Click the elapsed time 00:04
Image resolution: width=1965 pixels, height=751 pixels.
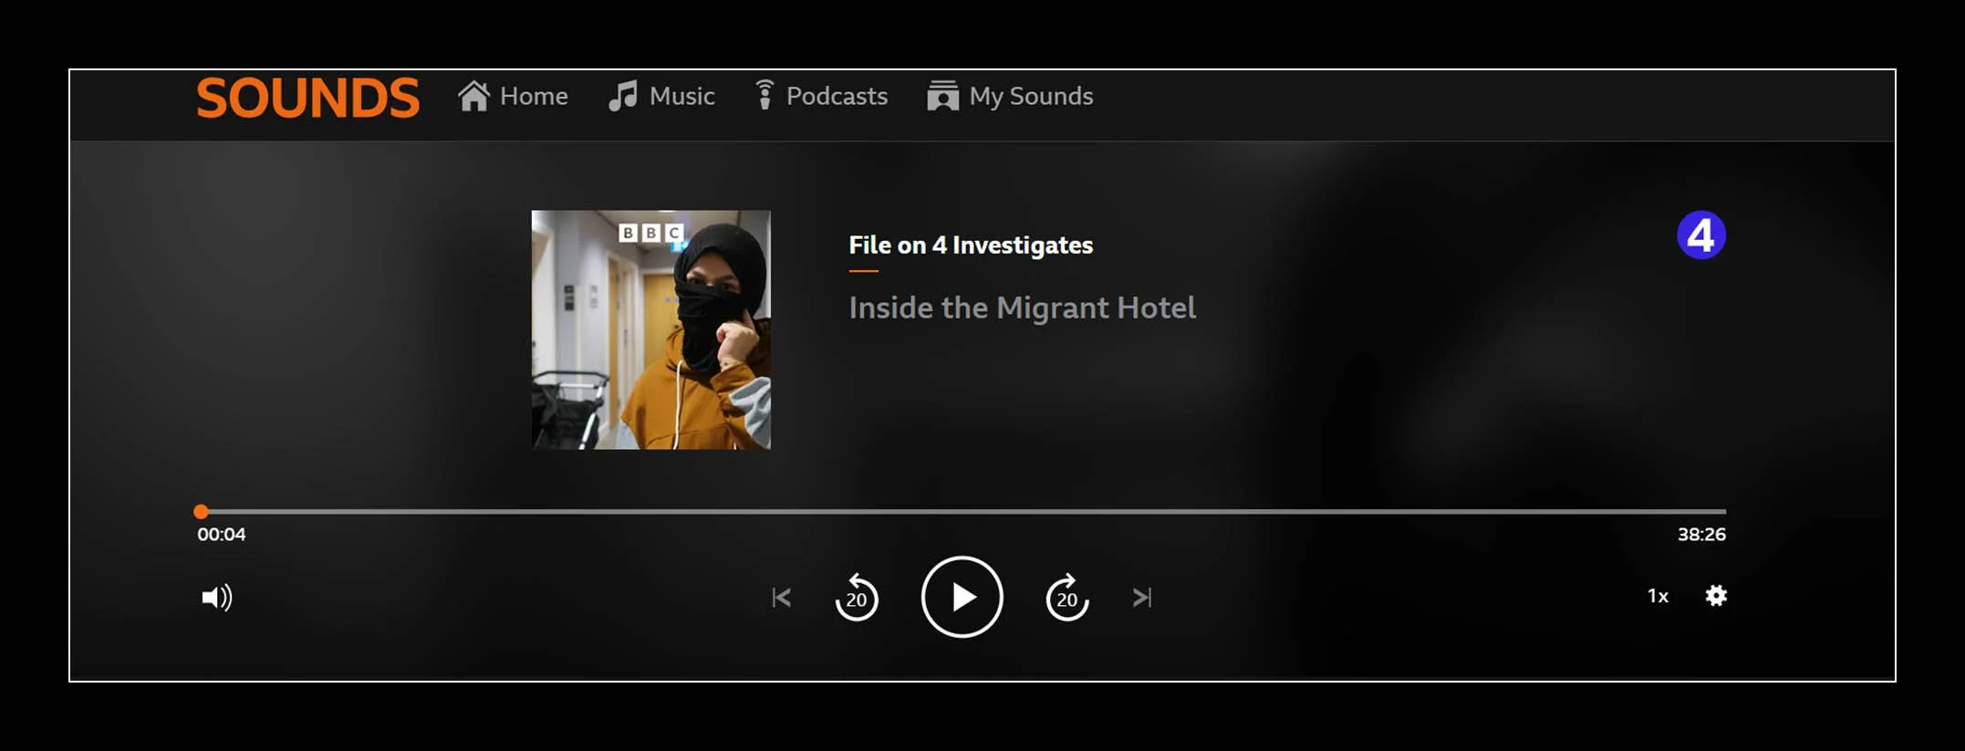click(x=222, y=535)
